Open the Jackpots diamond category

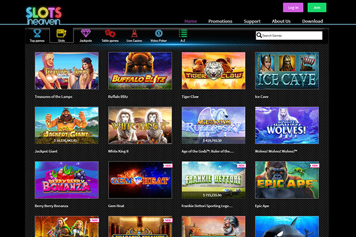(x=86, y=36)
